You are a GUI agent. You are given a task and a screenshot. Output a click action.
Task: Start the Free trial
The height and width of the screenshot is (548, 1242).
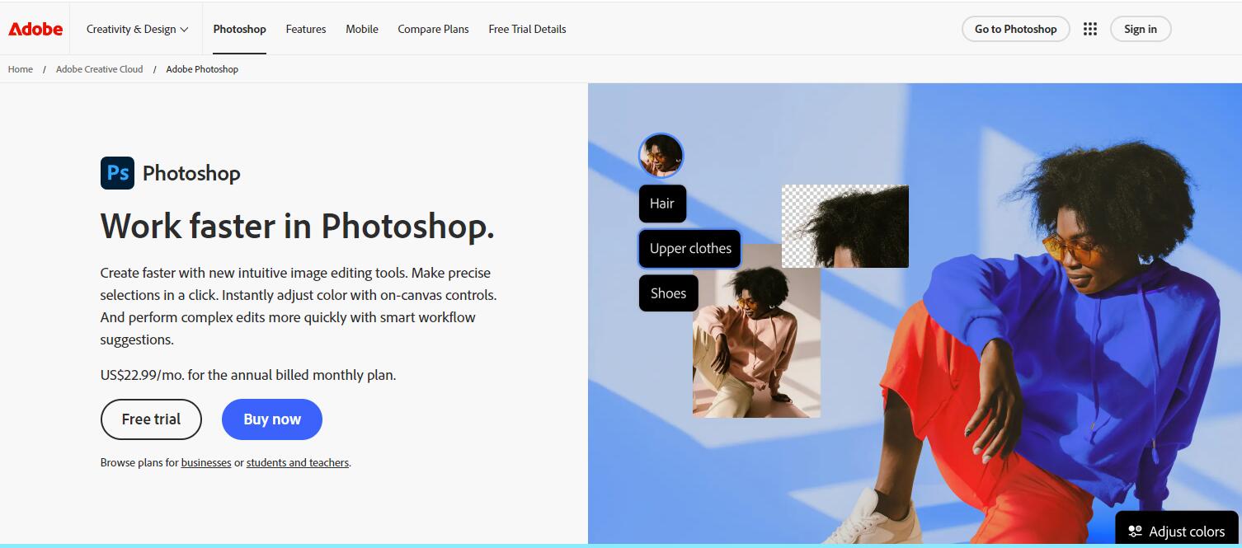pos(151,419)
